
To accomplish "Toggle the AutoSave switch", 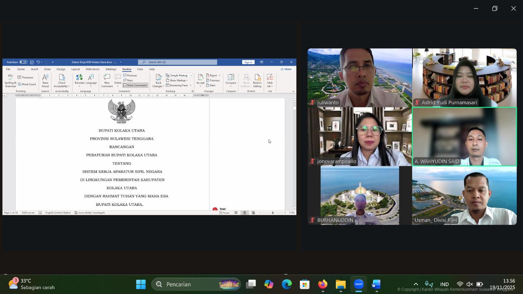I will tap(23, 62).
